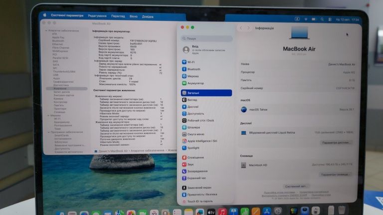Click the Параметри сховища button
The width and height of the screenshot is (383, 215).
pyautogui.click(x=335, y=175)
